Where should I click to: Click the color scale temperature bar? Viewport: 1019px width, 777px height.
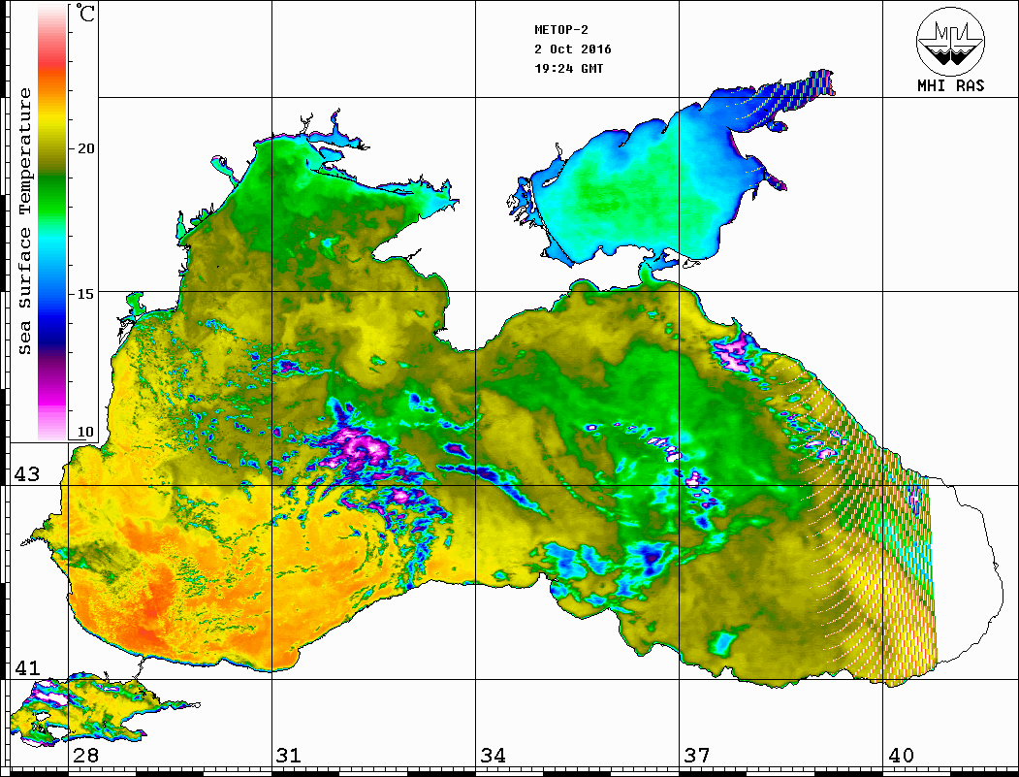52,222
